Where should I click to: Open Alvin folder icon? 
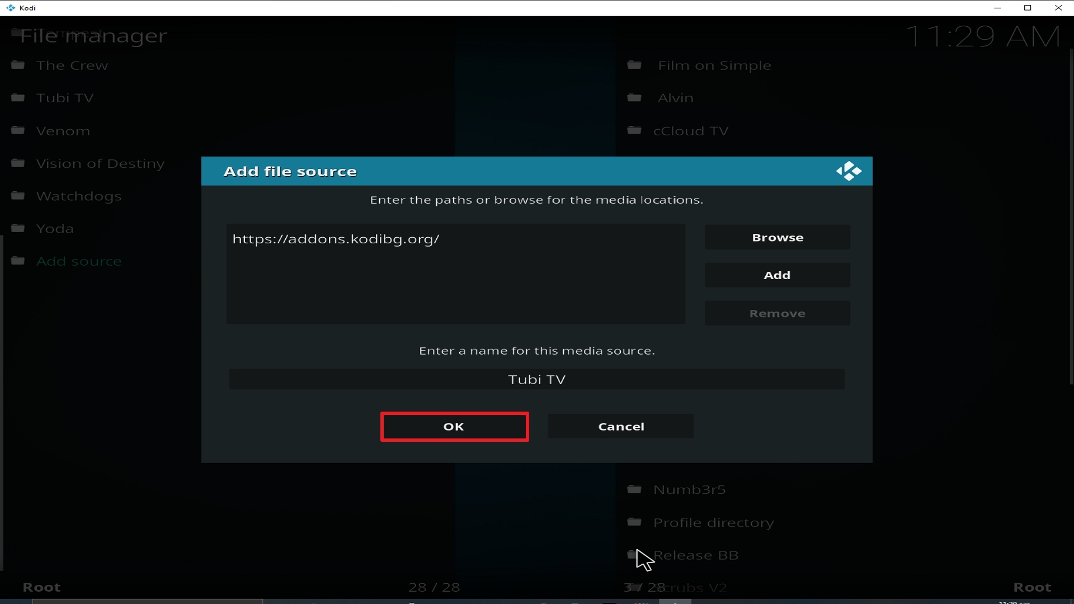pos(634,97)
